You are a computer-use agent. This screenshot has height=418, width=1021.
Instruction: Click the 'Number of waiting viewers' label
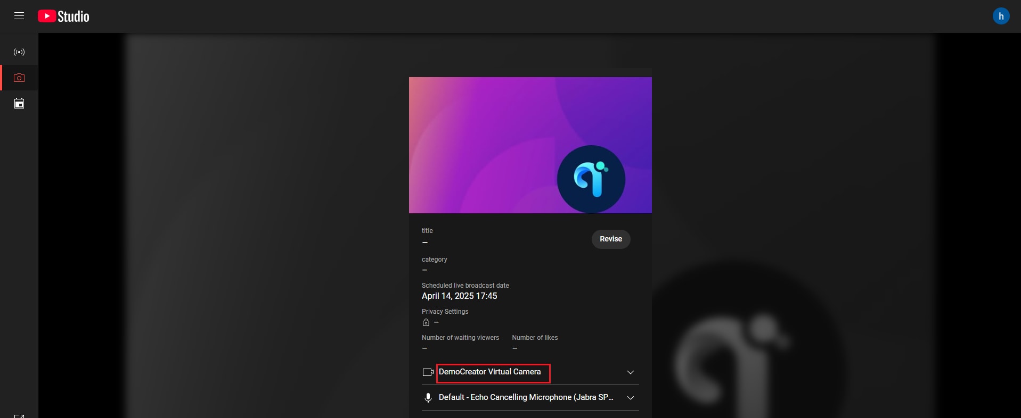coord(461,338)
